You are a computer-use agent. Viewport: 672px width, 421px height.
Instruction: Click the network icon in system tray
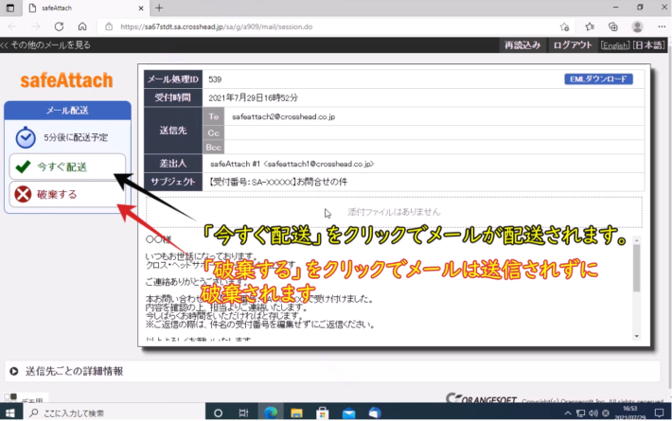(580, 413)
